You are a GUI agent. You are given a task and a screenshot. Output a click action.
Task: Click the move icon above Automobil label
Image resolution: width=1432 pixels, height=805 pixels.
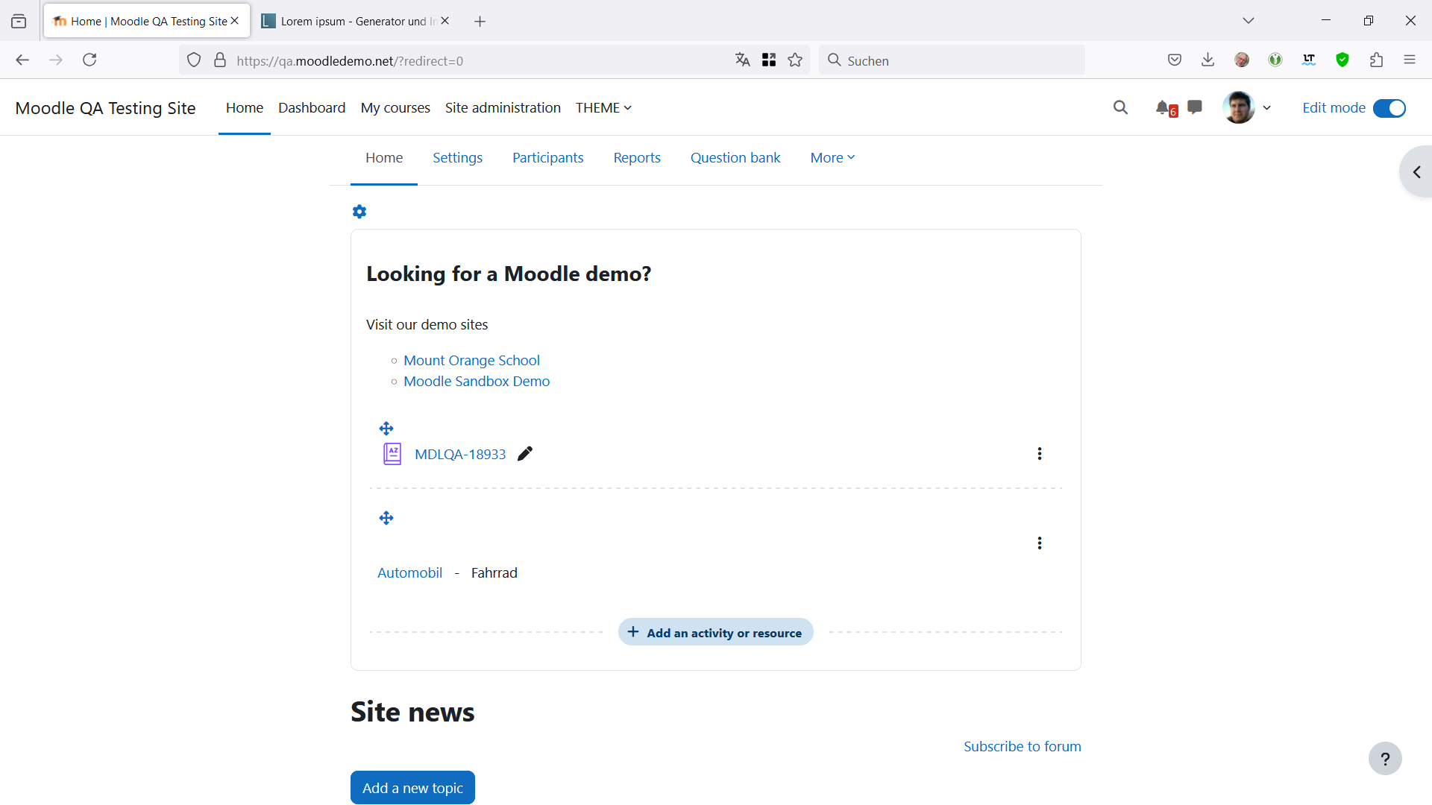click(386, 518)
